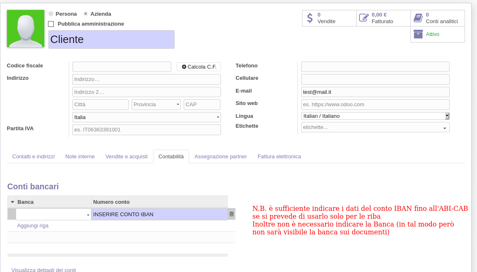Image resolution: width=477 pixels, height=272 pixels.
Task: Select the Azienda radio button
Action: click(86, 14)
